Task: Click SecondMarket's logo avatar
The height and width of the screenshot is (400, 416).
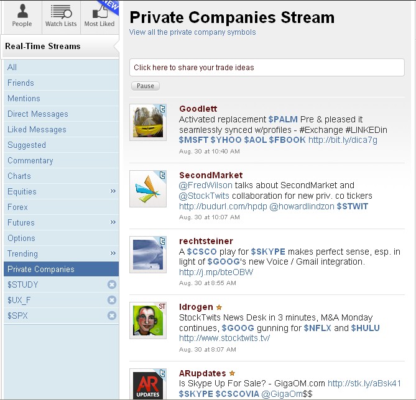Action: (148, 188)
